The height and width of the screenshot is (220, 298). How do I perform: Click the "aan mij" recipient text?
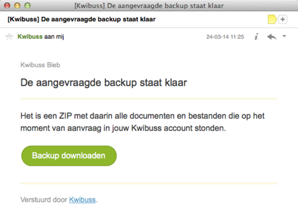54,37
